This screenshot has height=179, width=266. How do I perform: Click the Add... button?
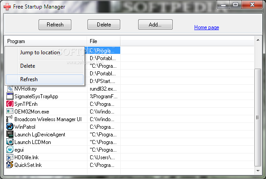[x=155, y=25]
